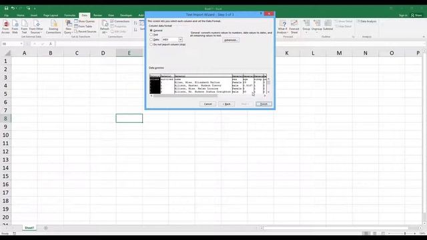Open the Ungroup outline dropdown
Image resolution: width=427 pixels, height=240 pixels.
(x=317, y=27)
